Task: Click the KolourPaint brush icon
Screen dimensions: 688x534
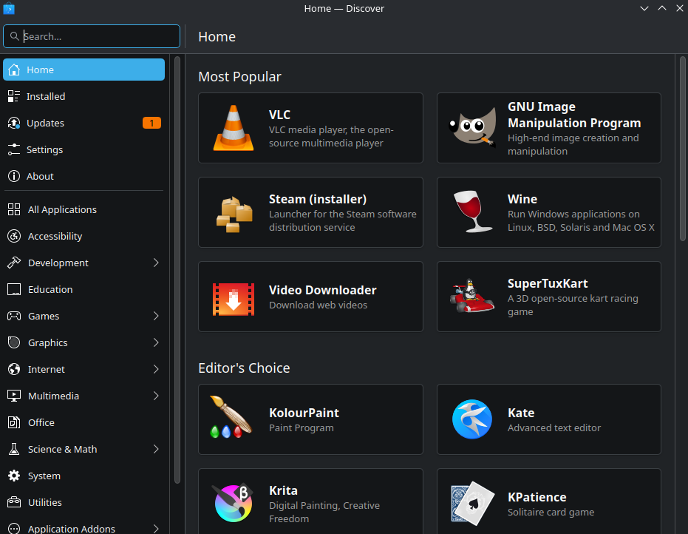Action: [x=231, y=416]
